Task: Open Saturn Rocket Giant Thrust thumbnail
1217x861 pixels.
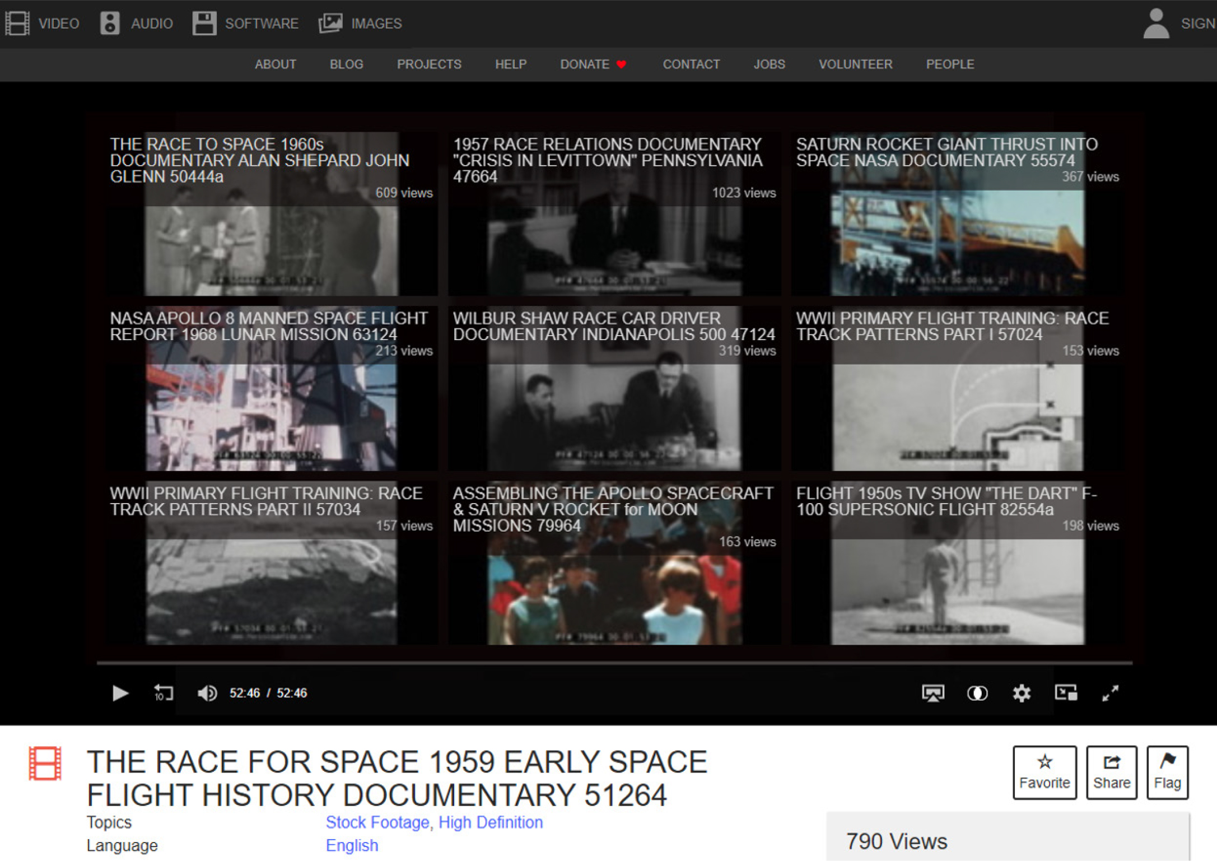Action: 957,214
